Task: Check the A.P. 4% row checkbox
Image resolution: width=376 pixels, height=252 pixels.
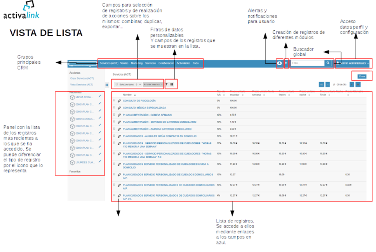Action: click(114, 195)
